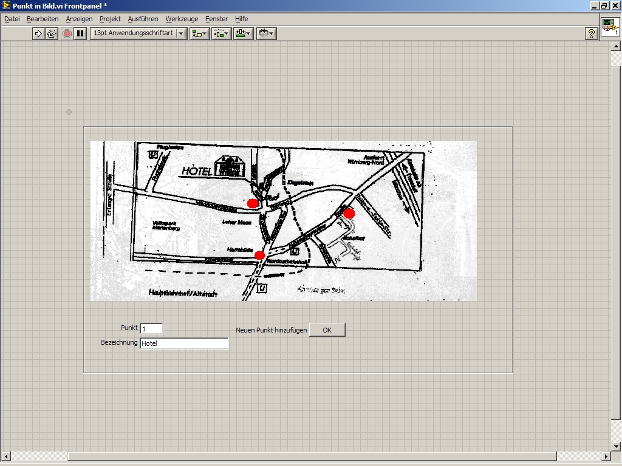Click the OK button
Viewport: 622px width, 466px height.
point(327,329)
